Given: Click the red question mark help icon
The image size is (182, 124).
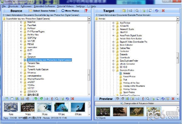Looking at the screenshot, I should (x=86, y=11).
